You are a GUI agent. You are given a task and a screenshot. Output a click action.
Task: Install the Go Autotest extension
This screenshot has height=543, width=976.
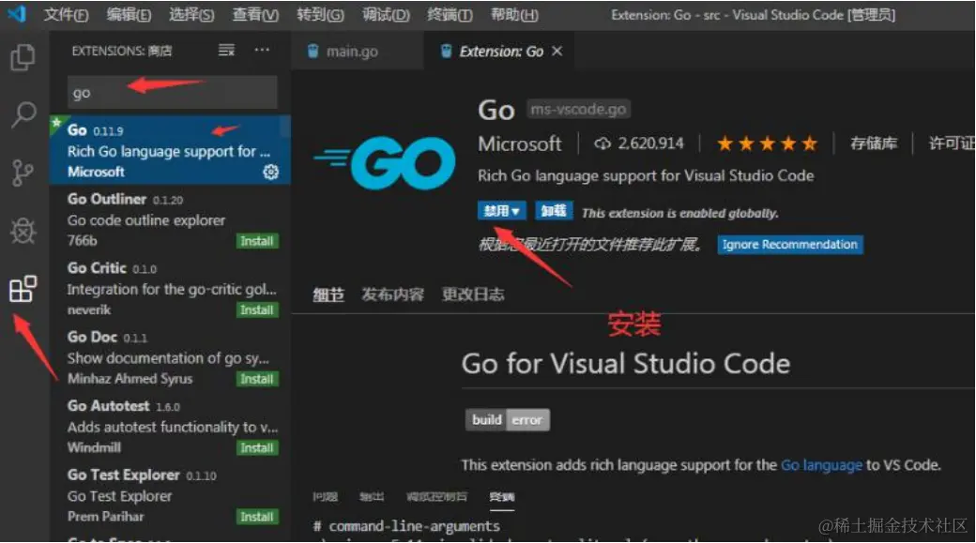[257, 448]
